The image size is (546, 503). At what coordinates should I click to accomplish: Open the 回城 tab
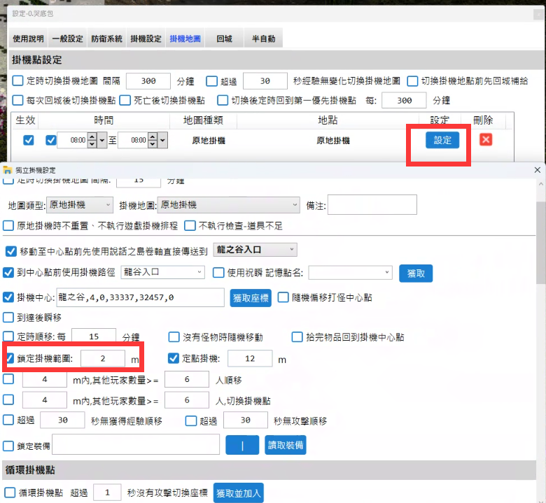[224, 38]
